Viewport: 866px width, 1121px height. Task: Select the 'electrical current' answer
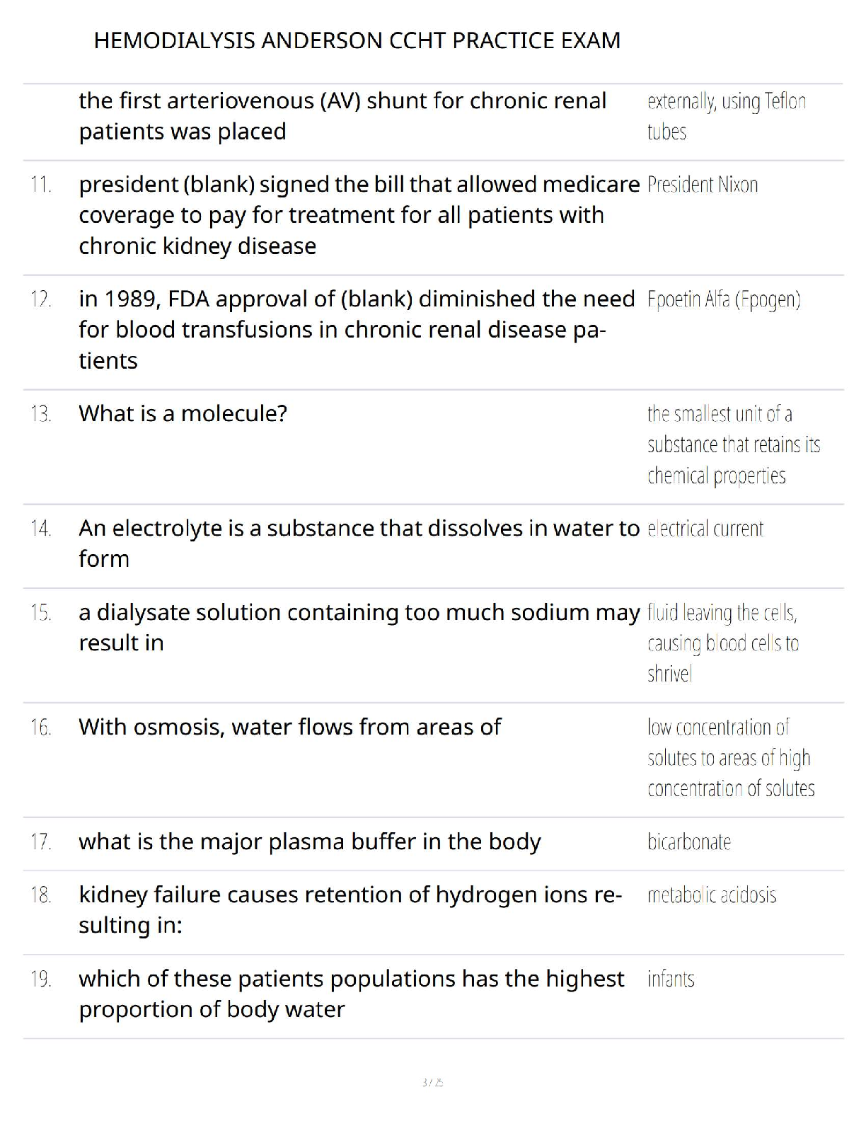705,529
